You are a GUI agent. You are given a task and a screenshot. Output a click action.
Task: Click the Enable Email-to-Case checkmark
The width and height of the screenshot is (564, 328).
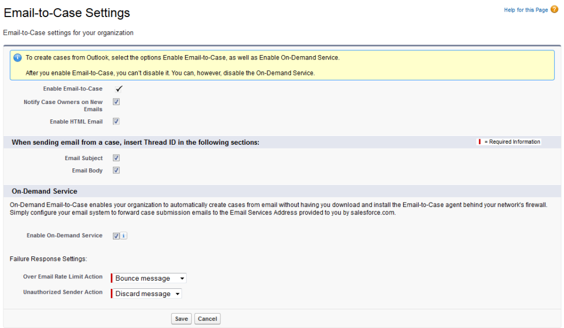click(119, 89)
